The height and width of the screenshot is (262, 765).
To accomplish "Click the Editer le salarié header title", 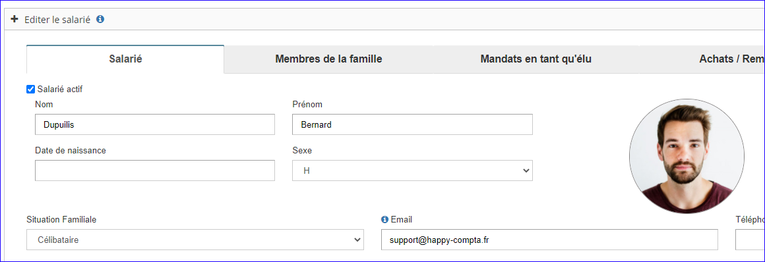I will (x=57, y=20).
